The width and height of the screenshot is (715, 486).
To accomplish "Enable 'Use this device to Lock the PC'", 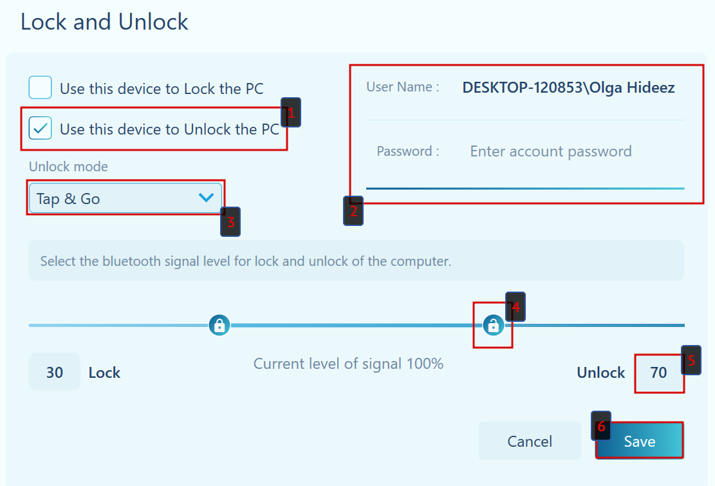I will [x=41, y=88].
